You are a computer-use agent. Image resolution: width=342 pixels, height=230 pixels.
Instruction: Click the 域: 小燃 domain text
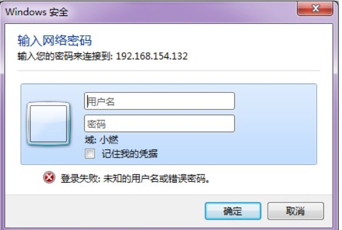pos(102,140)
